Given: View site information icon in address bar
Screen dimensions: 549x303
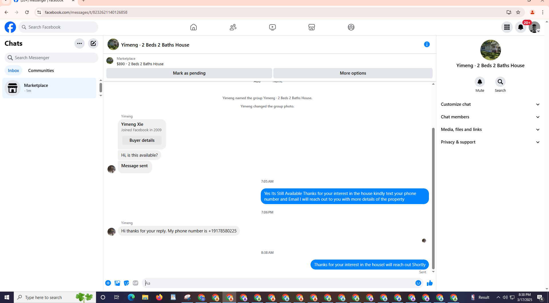Looking at the screenshot, I should coord(39,12).
